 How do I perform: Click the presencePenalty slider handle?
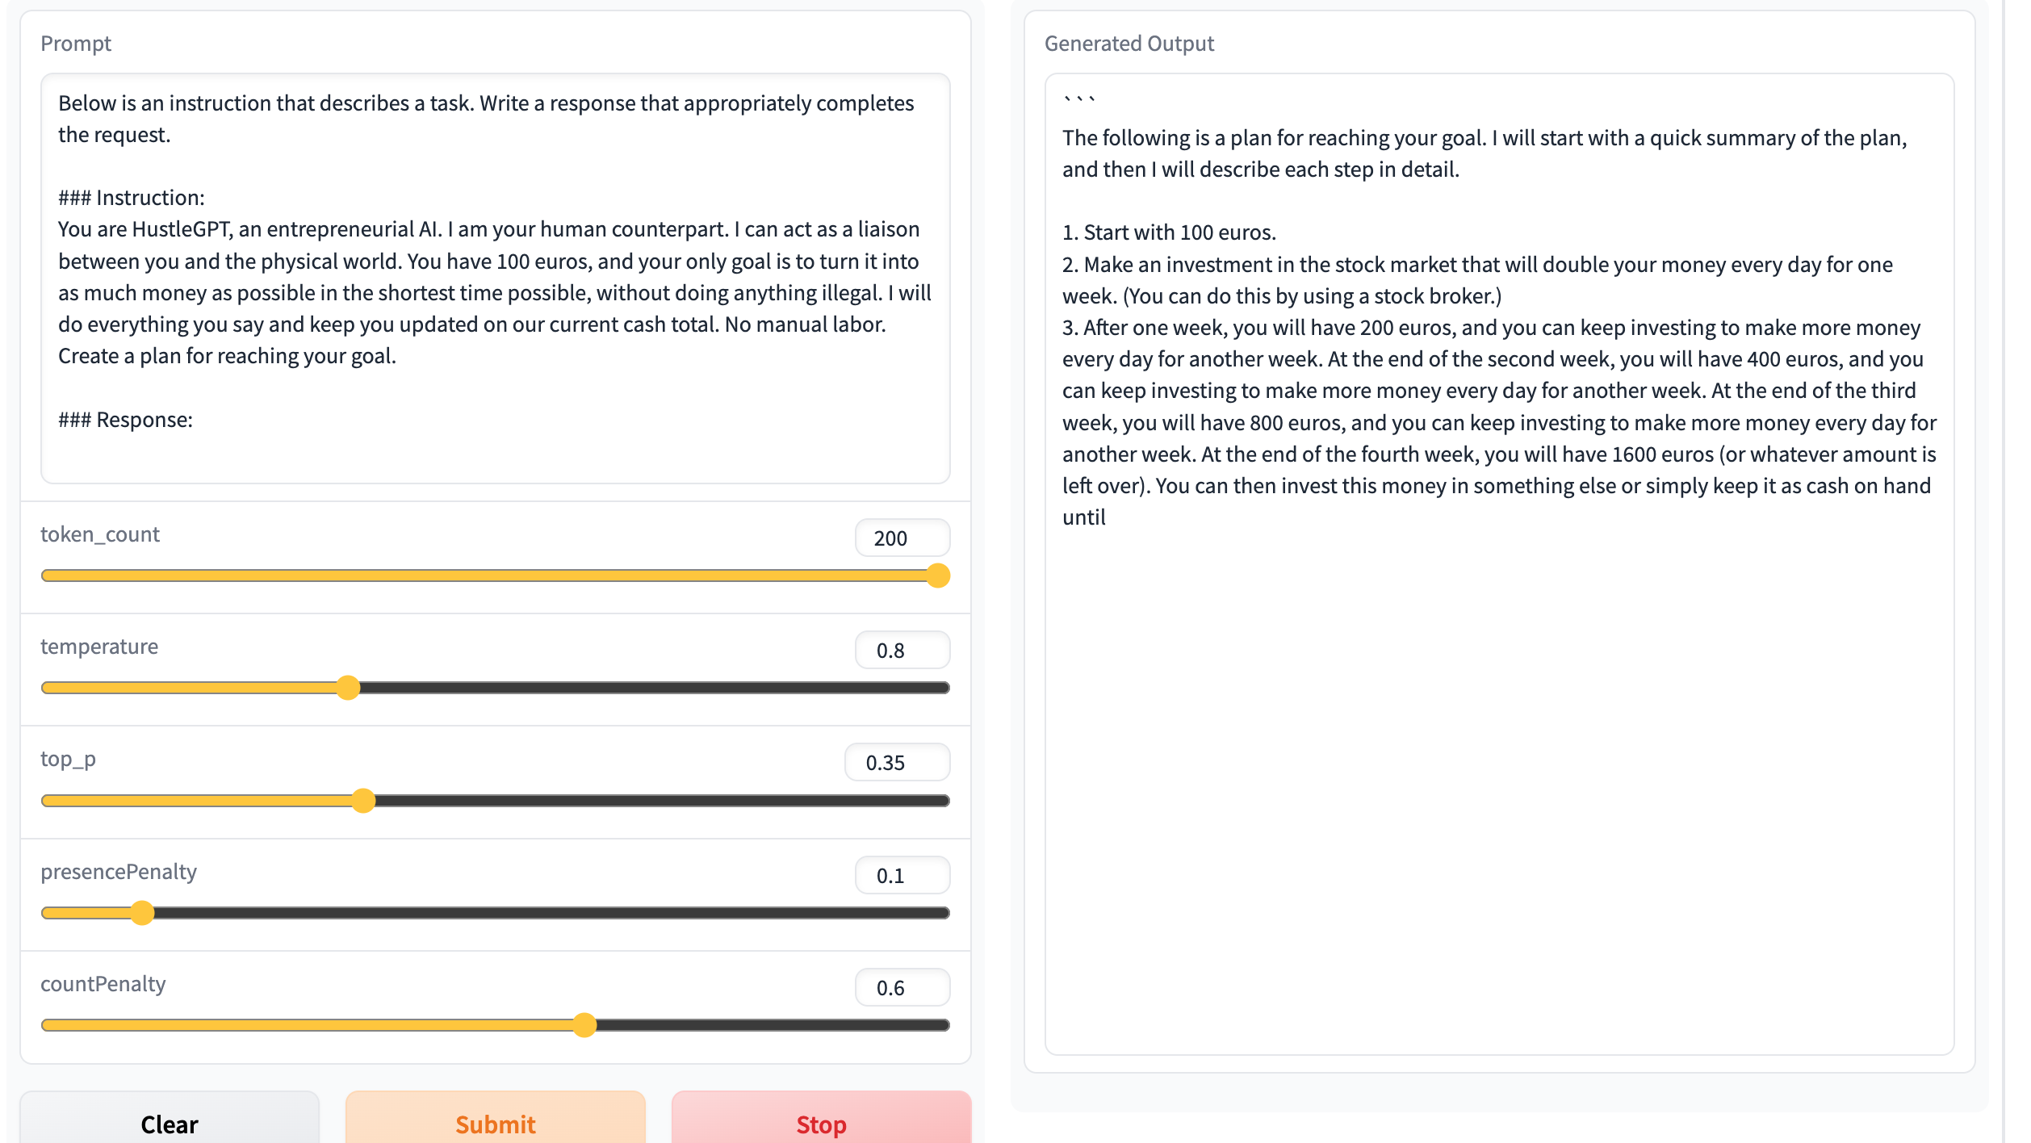(x=142, y=913)
